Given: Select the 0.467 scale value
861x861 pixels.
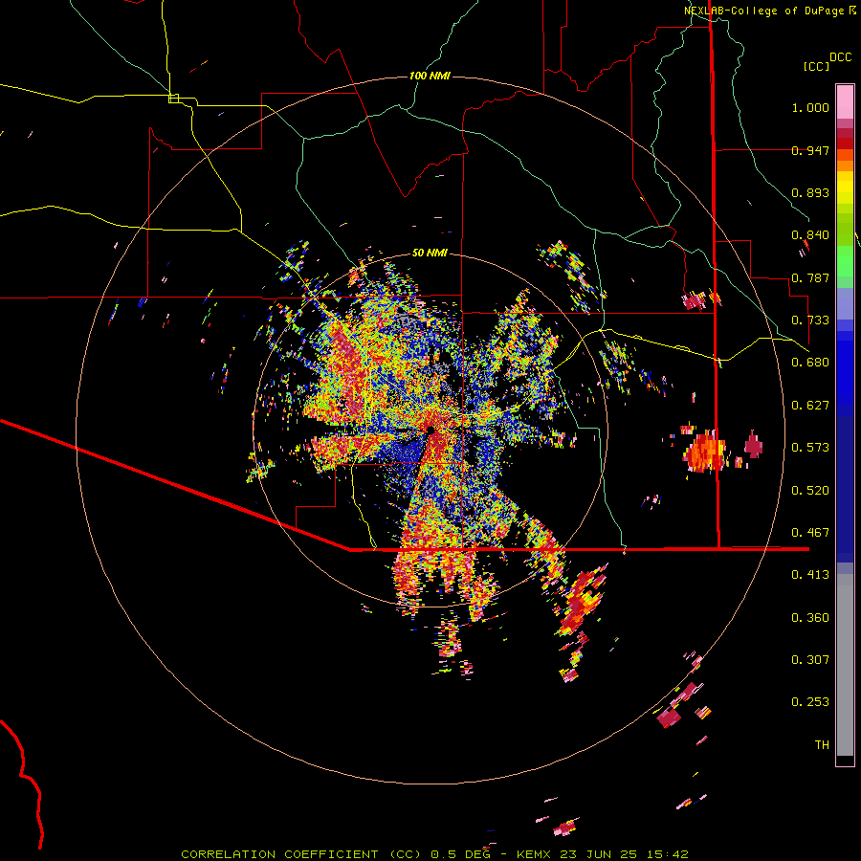Looking at the screenshot, I should click(x=810, y=533).
